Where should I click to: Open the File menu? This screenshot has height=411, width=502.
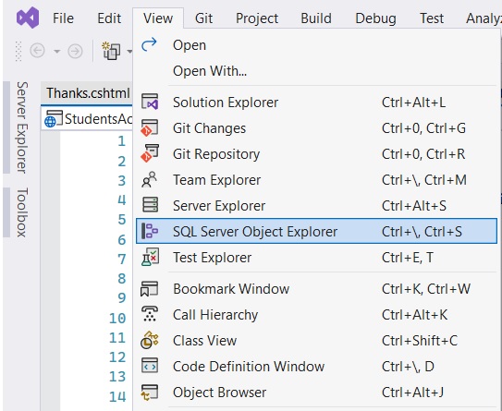pos(63,18)
